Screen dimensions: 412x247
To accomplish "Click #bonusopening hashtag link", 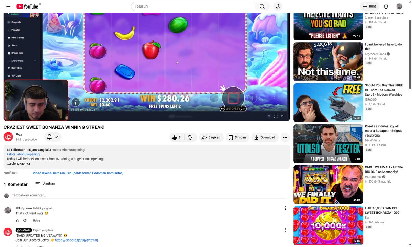I will [29, 154].
